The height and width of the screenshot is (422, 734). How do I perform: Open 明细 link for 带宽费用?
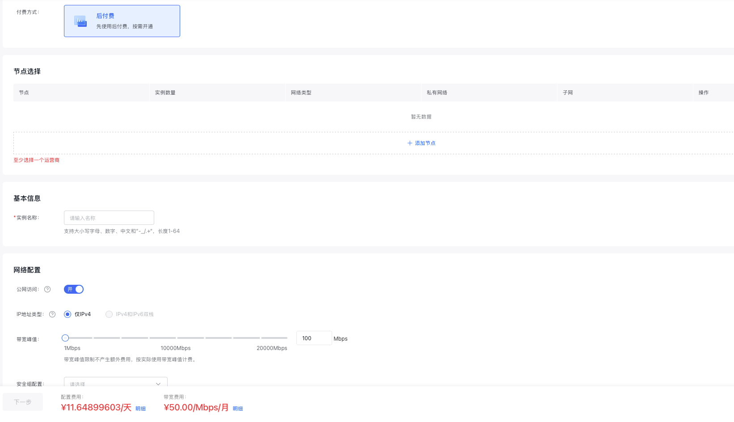(x=238, y=409)
